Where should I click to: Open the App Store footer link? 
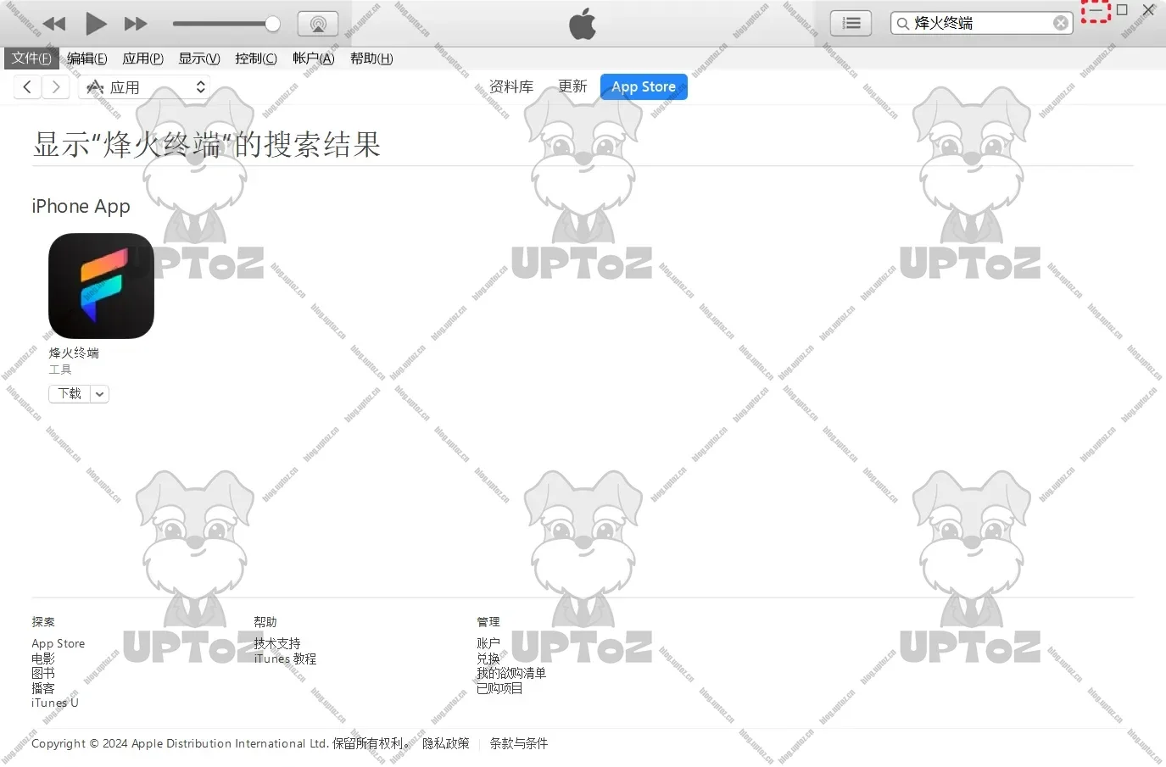click(59, 644)
